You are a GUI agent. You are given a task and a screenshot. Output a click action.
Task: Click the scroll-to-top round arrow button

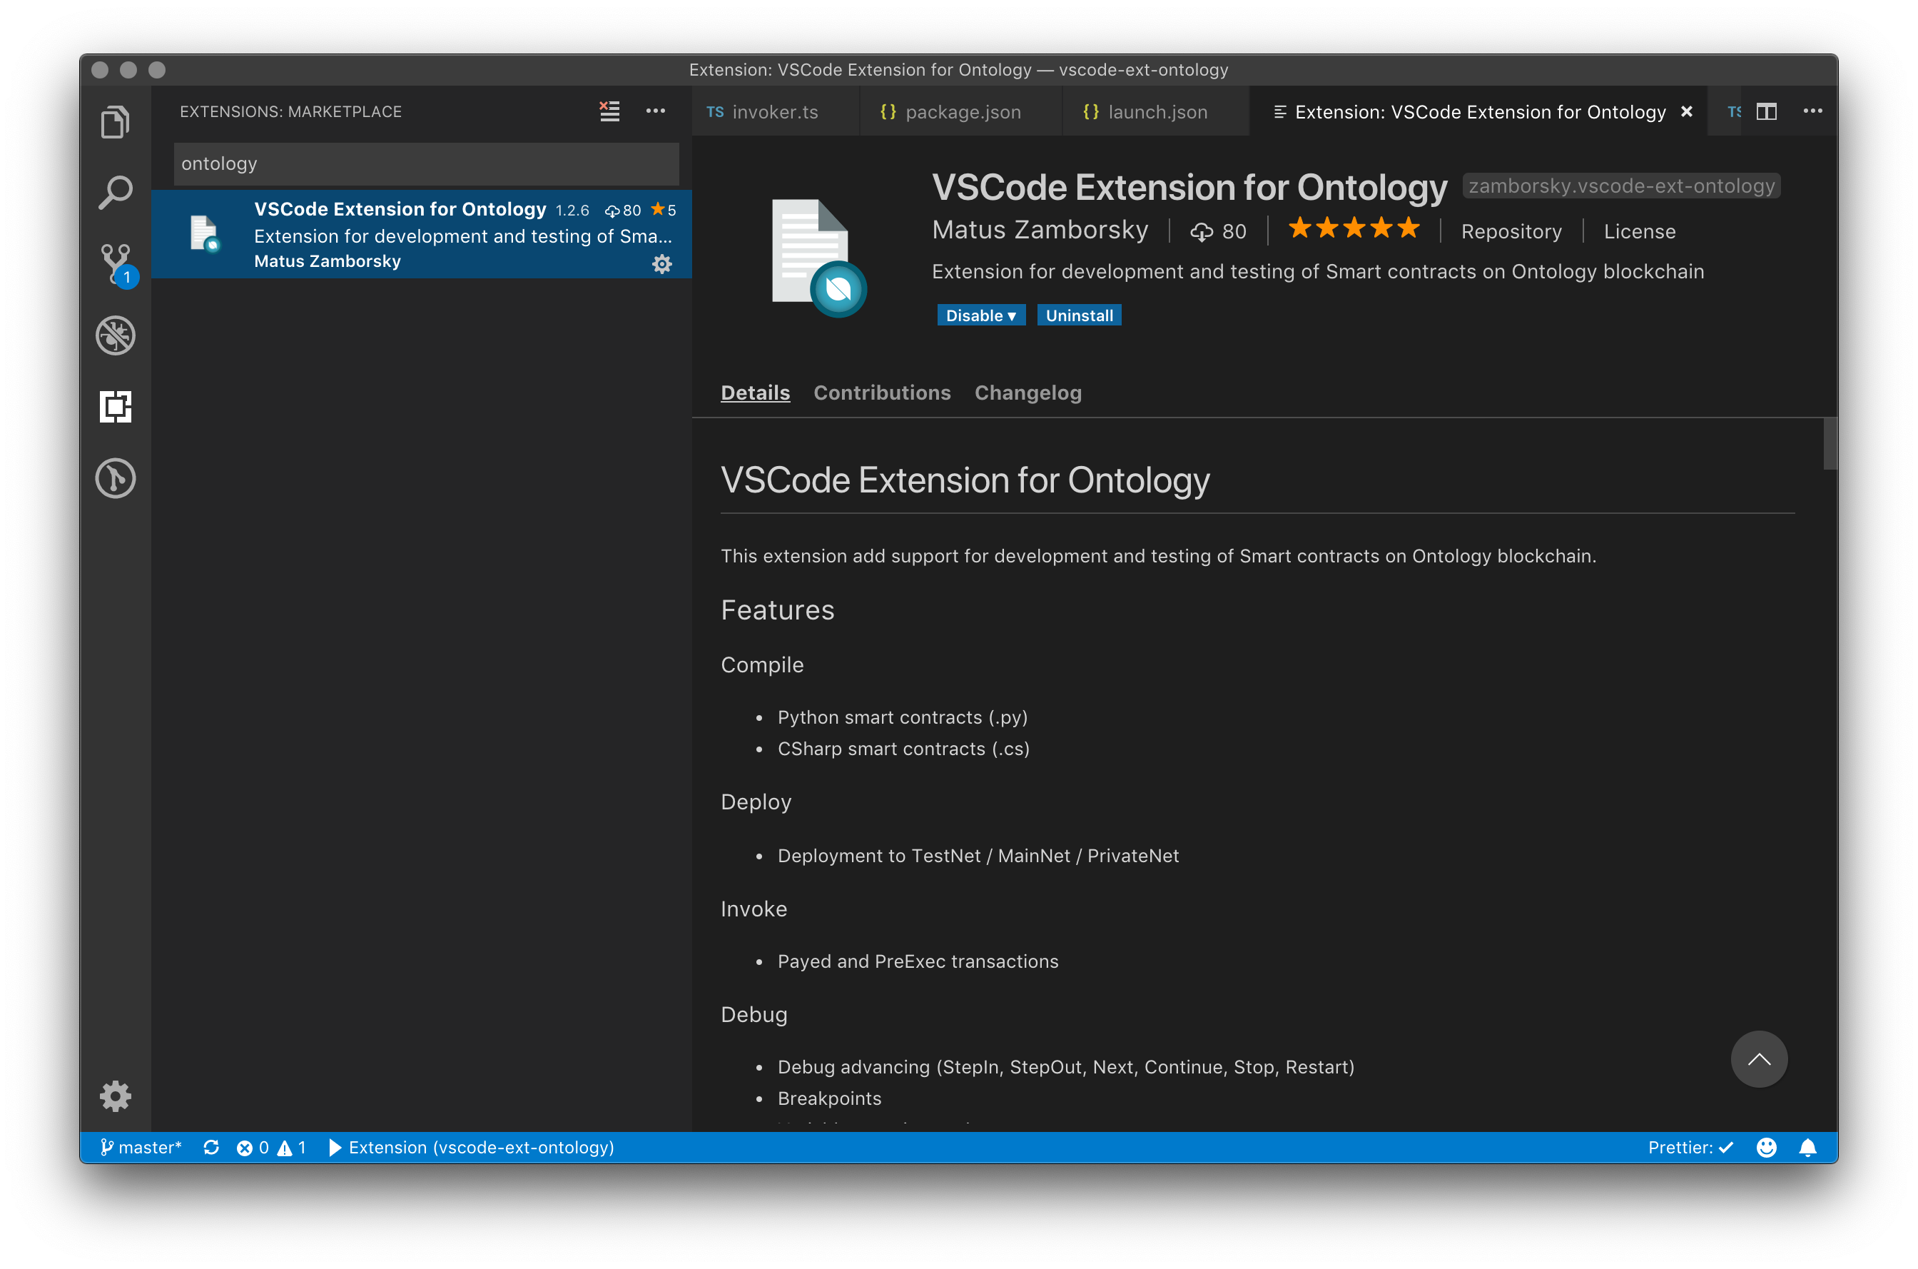(1758, 1058)
